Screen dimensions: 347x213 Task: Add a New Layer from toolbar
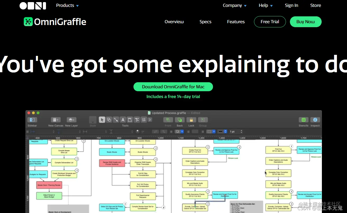pos(71,120)
